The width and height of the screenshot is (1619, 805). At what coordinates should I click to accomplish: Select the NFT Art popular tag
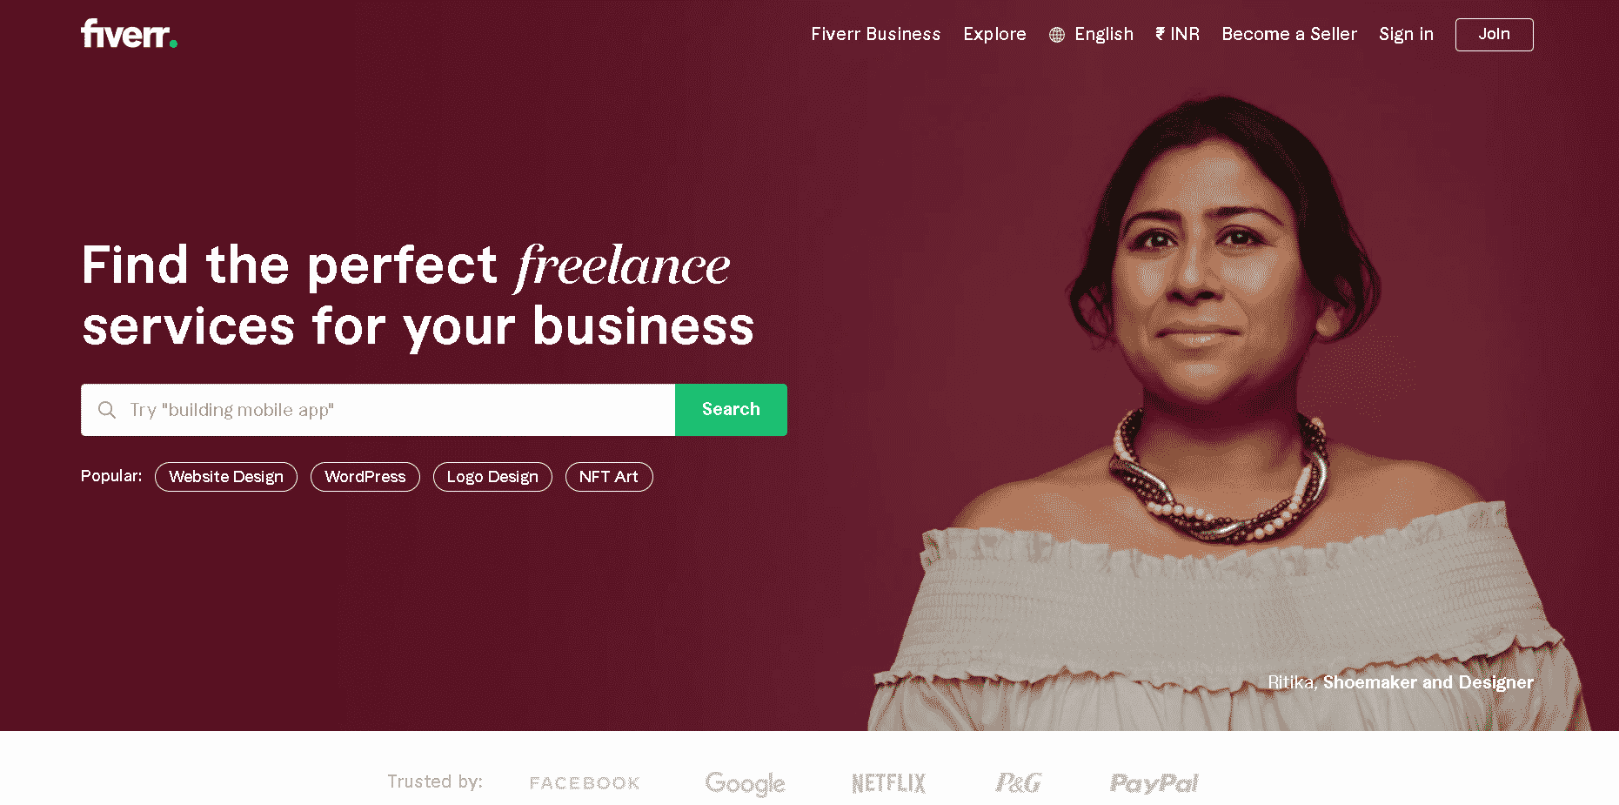click(609, 477)
